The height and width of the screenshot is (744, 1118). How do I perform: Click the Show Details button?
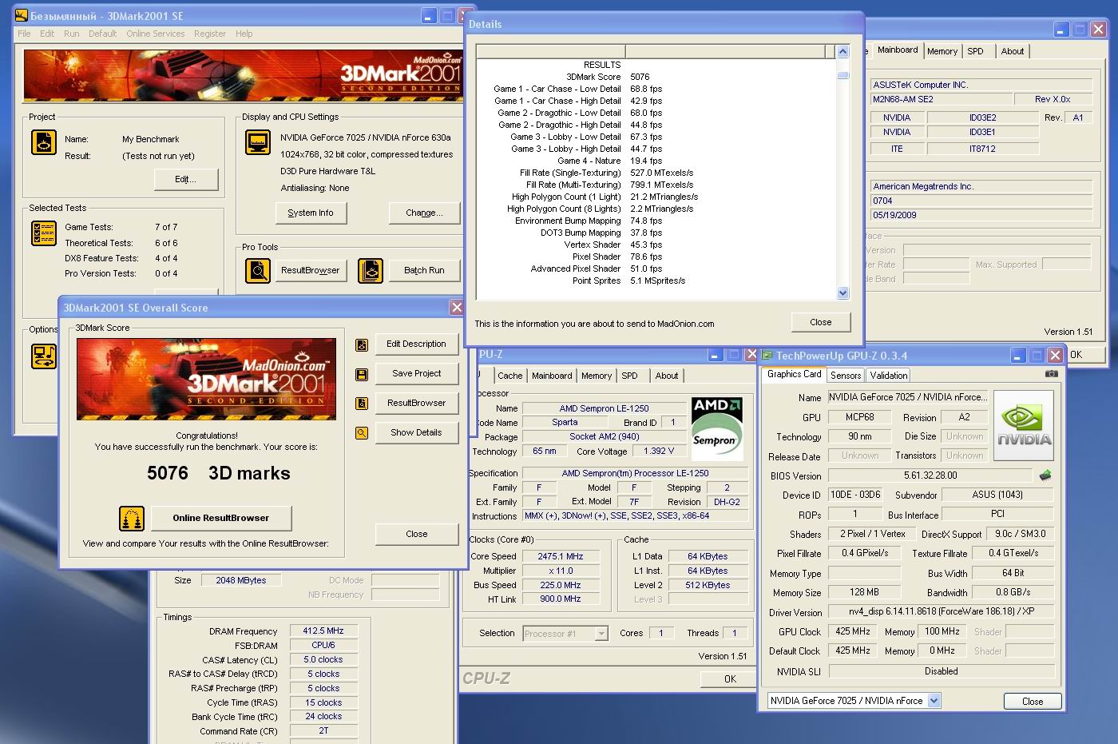[x=416, y=432]
